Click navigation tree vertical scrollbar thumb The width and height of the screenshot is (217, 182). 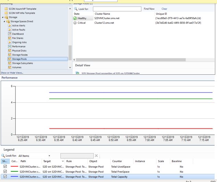pyautogui.click(x=70, y=53)
